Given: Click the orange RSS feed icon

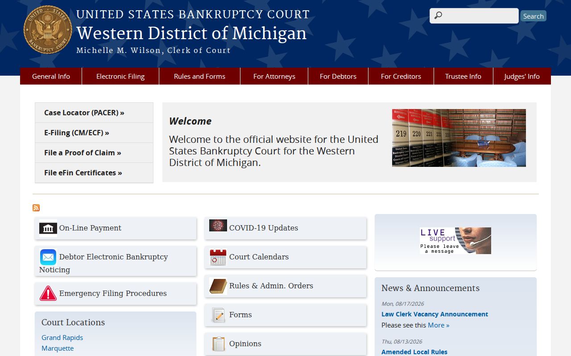Looking at the screenshot, I should [36, 208].
